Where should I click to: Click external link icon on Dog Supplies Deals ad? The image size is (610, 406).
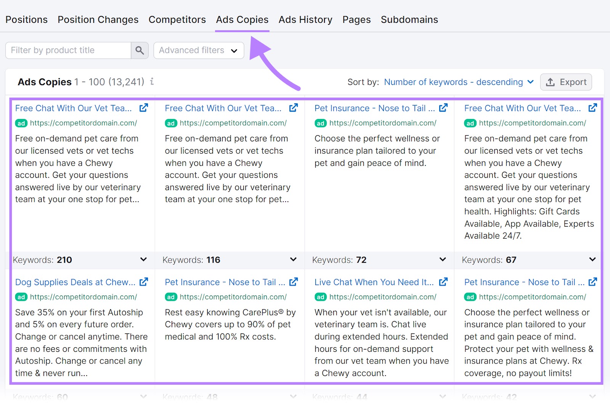pos(143,282)
